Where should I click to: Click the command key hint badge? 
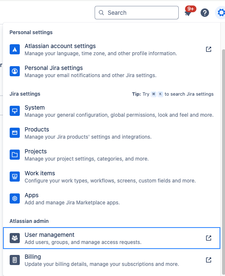(x=154, y=94)
